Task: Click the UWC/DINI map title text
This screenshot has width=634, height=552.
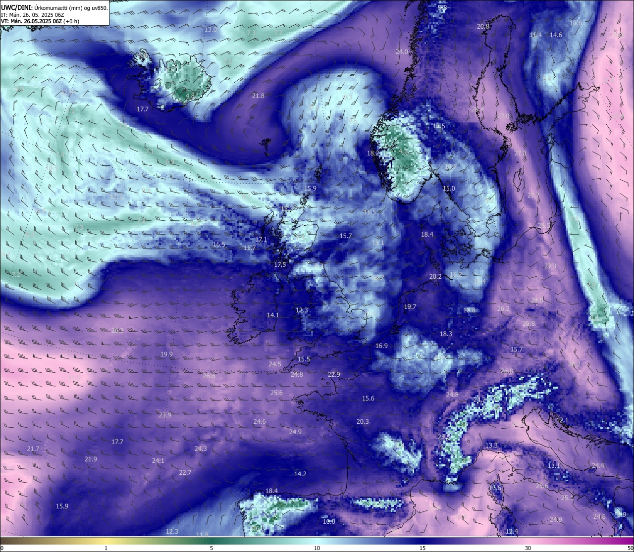Action: (x=54, y=7)
